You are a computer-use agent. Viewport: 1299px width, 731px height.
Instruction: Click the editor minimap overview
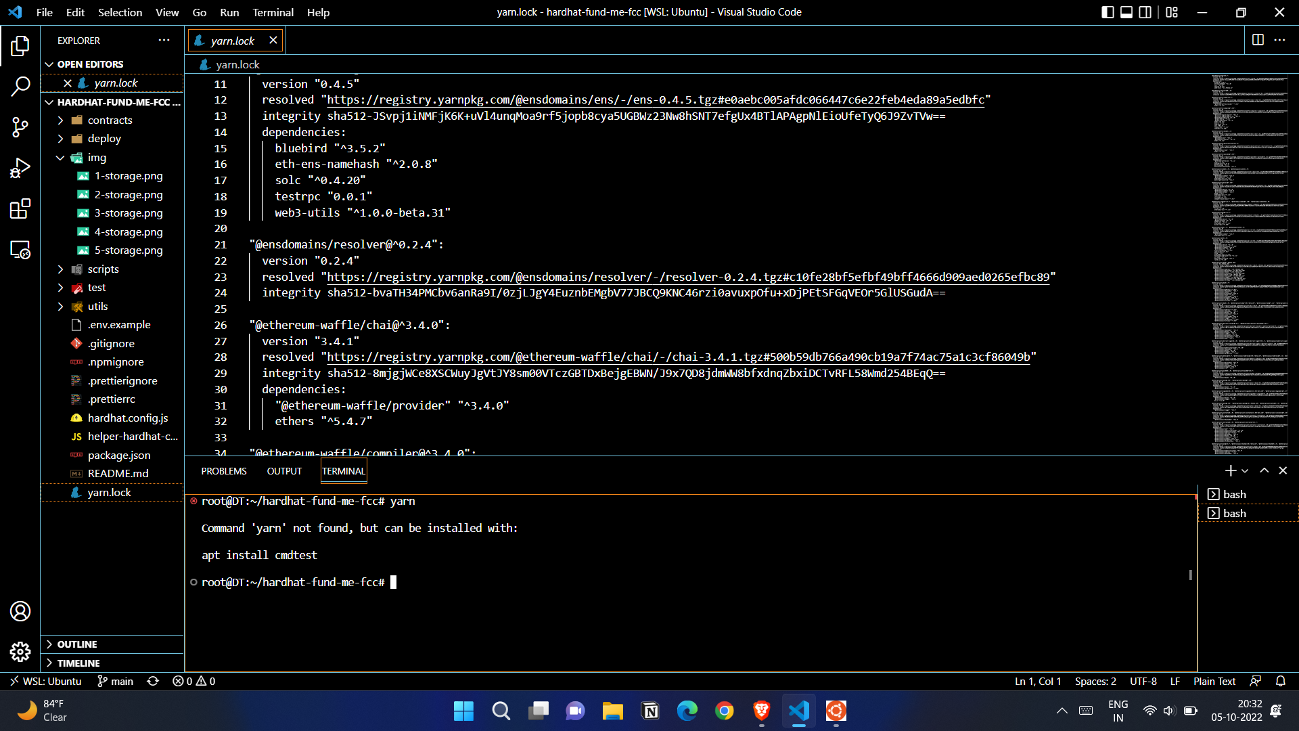pos(1249,264)
